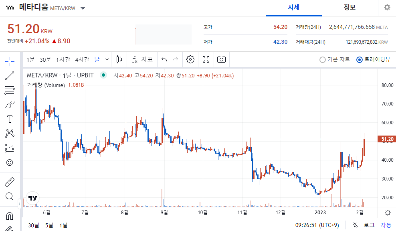
Task: Select the trend line drawing tool
Action: click(10, 75)
